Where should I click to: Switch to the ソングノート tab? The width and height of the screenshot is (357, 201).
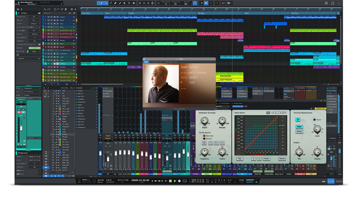156,62
